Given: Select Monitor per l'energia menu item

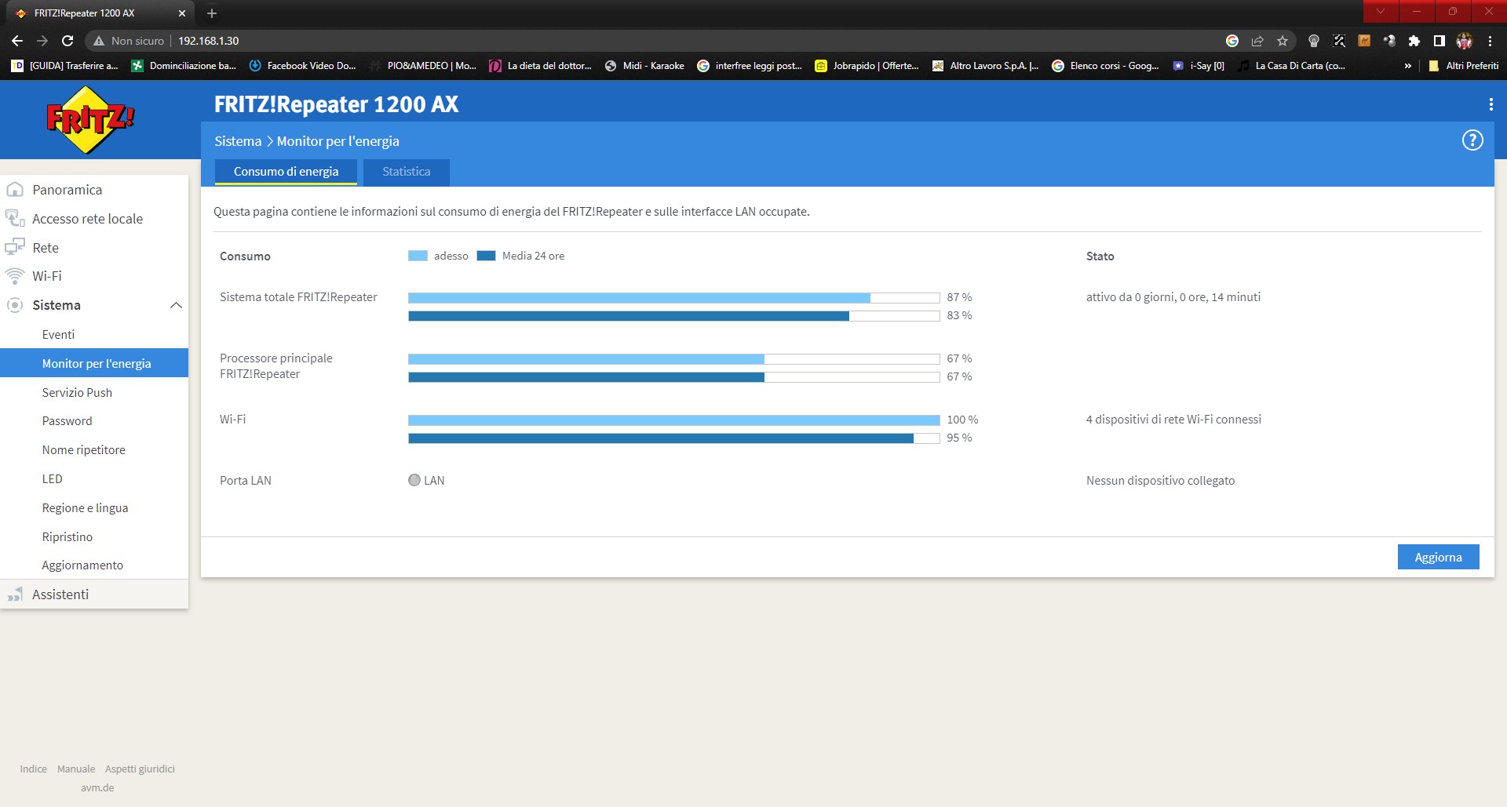Looking at the screenshot, I should [94, 363].
